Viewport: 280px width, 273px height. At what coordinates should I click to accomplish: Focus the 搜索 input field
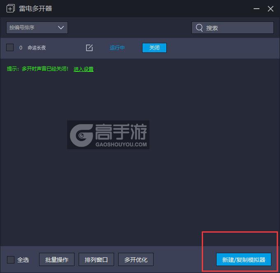click(233, 28)
